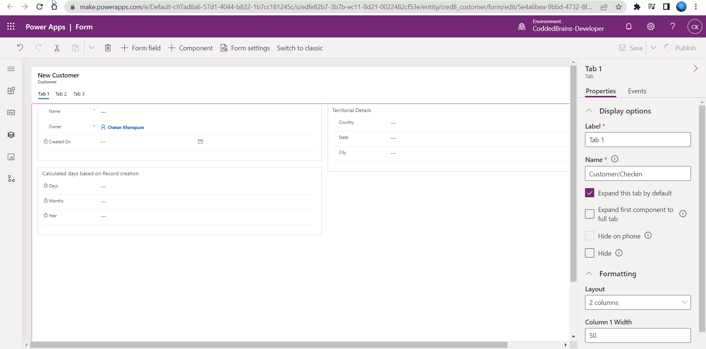
Task: Click Switch to classic button
Action: coord(300,48)
